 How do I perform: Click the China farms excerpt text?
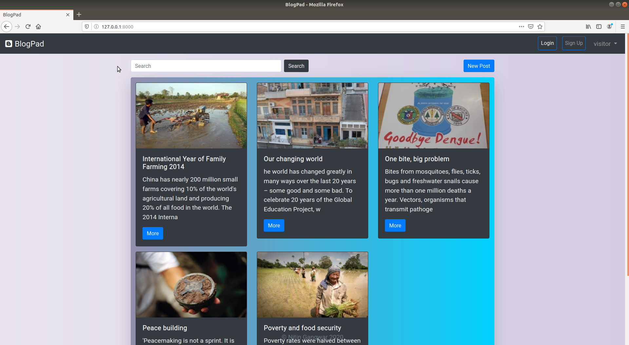[x=190, y=198]
